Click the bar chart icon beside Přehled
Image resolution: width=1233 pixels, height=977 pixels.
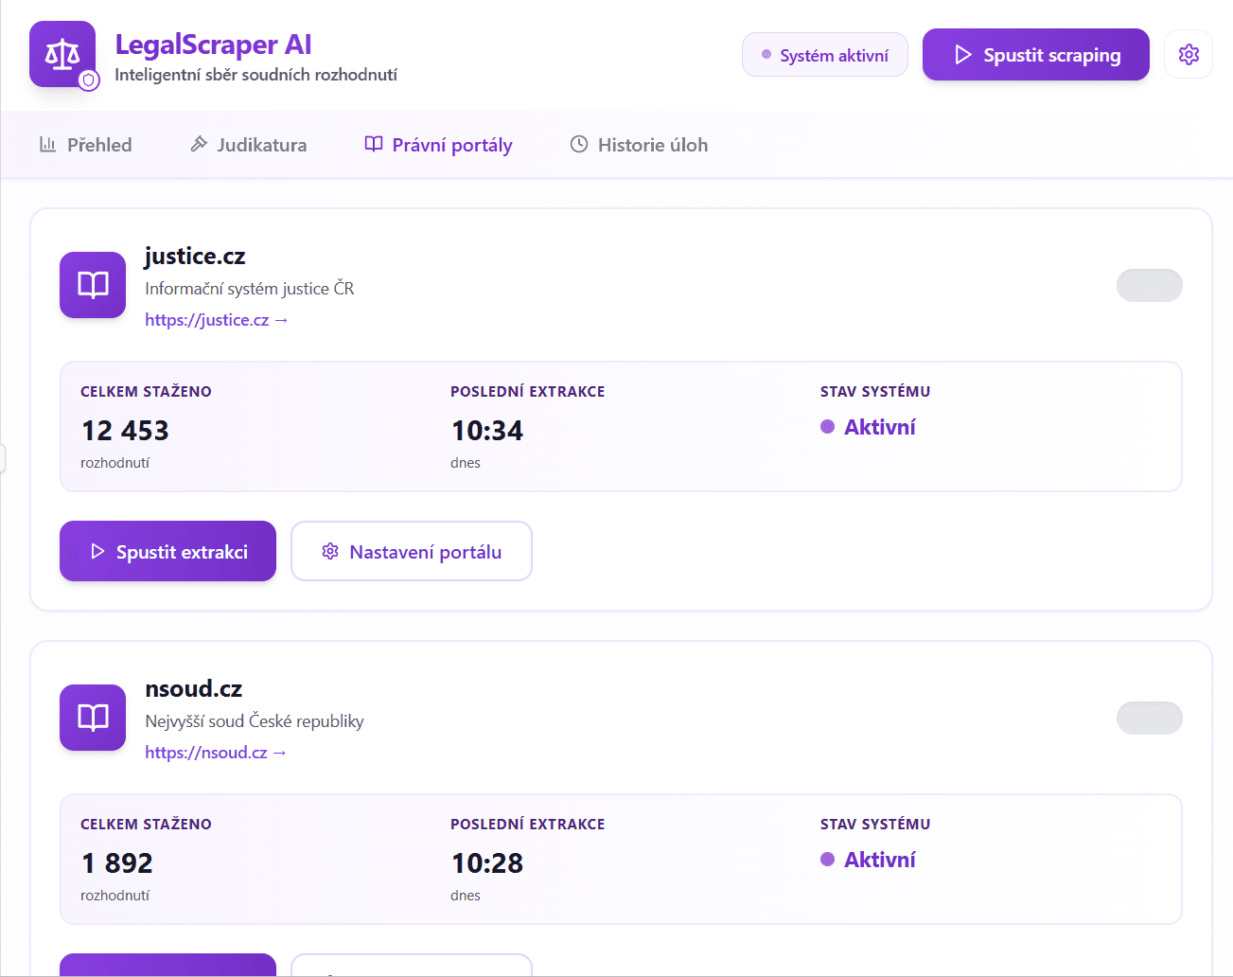click(x=47, y=145)
